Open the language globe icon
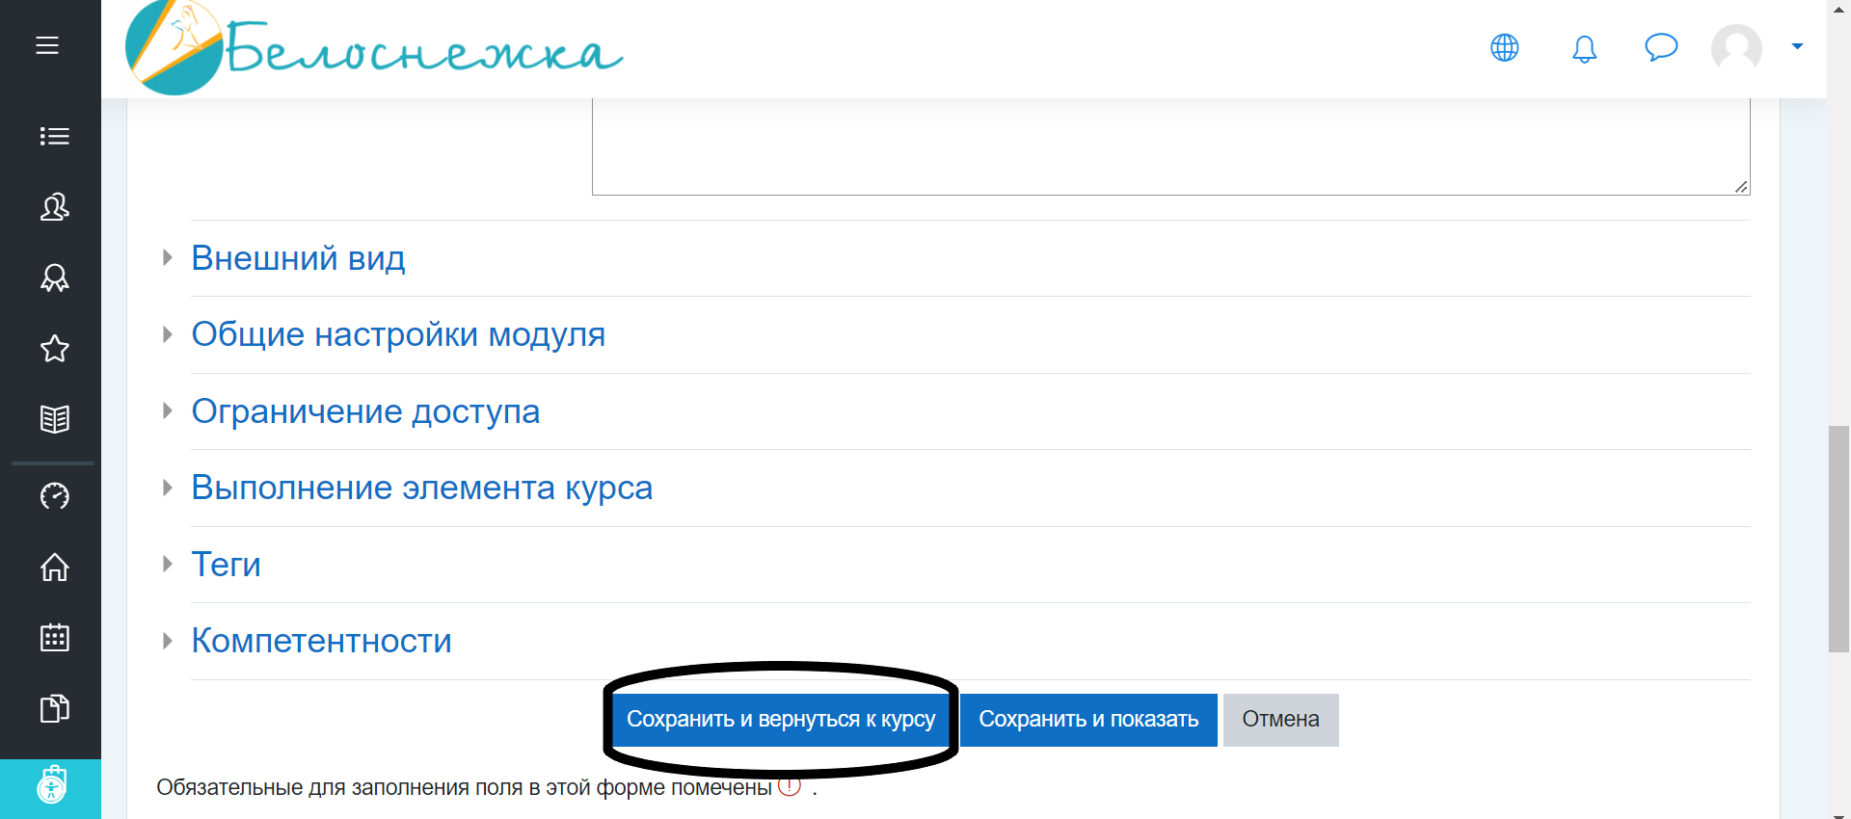The image size is (1851, 819). tap(1504, 47)
